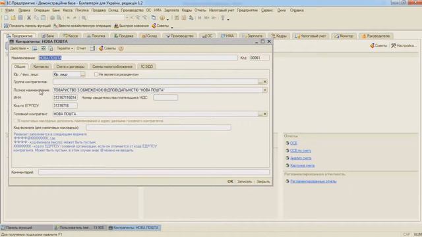The height and width of the screenshot is (237, 422).
Task: Select 'Панель функций' in the window bar
Action: pos(26,228)
